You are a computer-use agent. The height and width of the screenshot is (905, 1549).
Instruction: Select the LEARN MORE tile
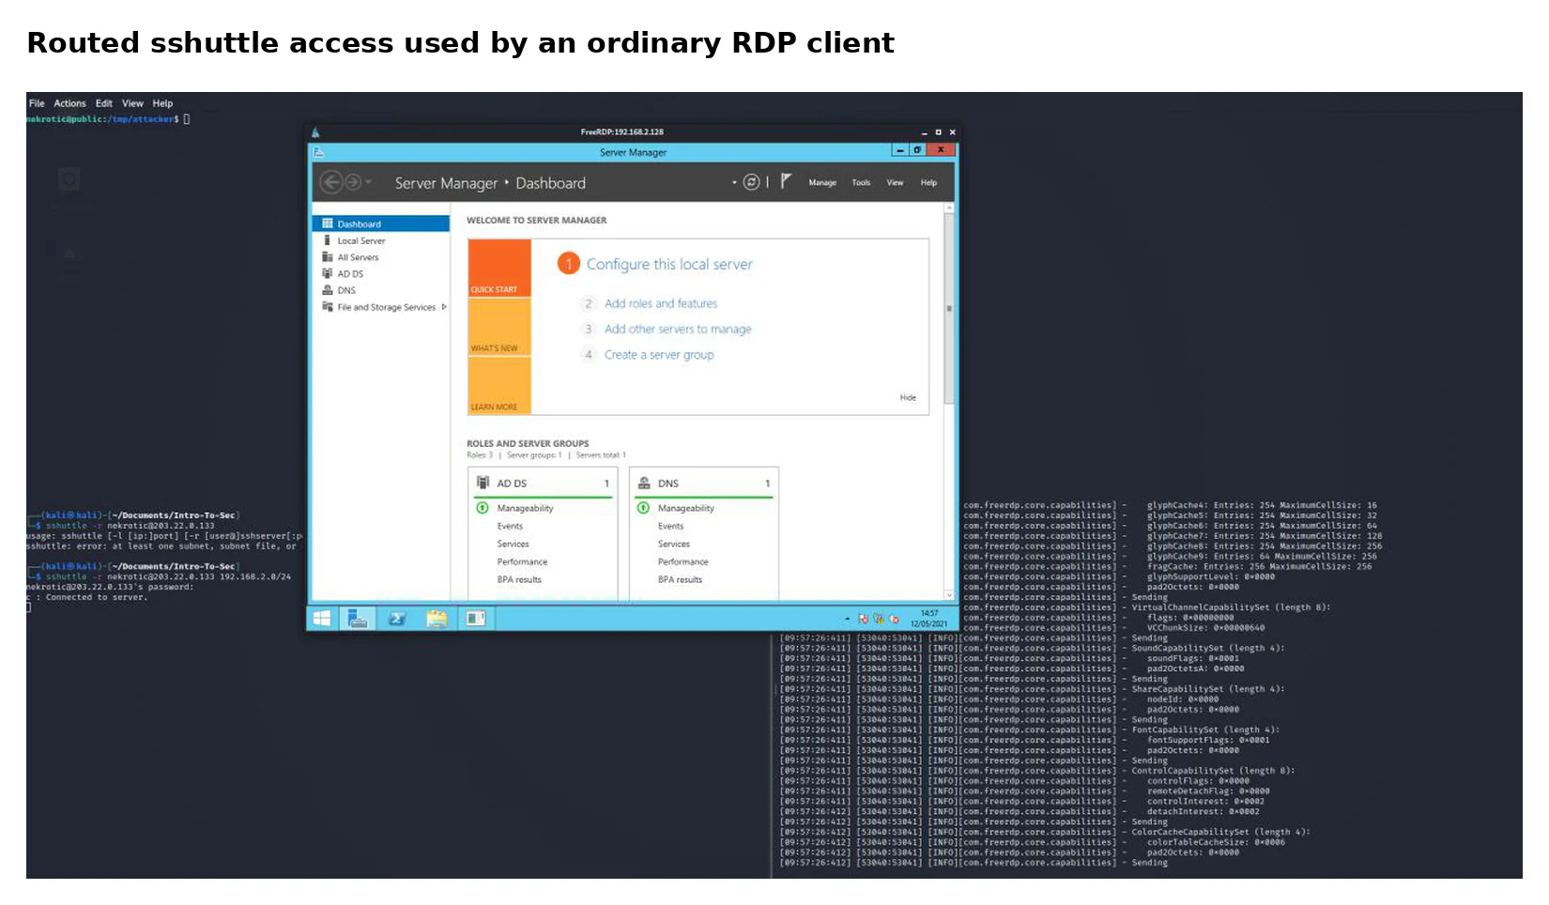coord(499,386)
